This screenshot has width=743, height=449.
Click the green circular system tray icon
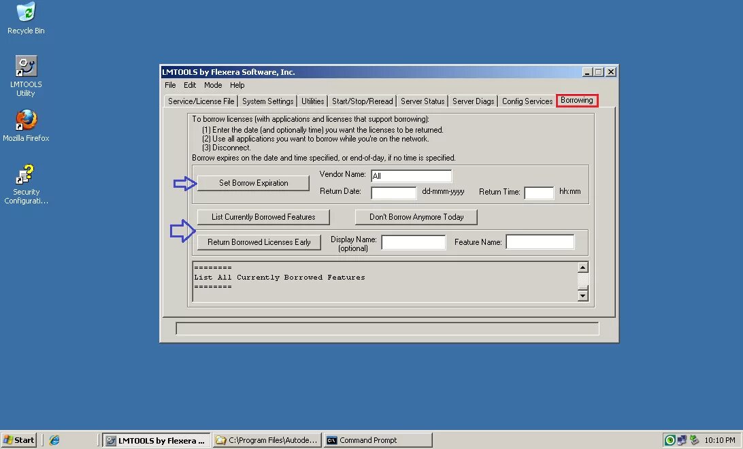click(x=670, y=440)
